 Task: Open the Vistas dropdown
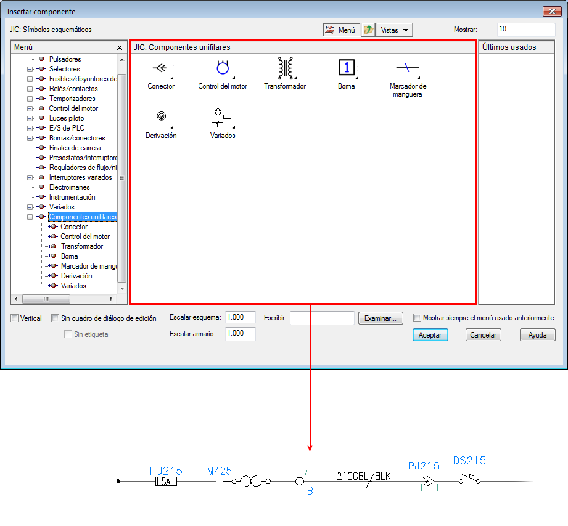pos(395,30)
